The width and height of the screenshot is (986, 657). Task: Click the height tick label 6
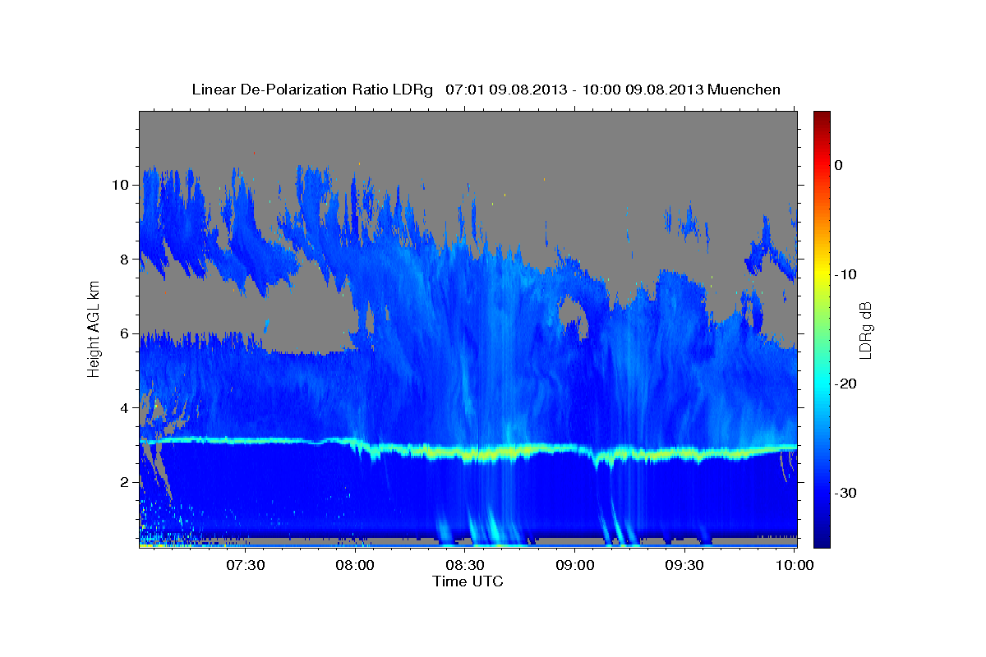click(125, 333)
